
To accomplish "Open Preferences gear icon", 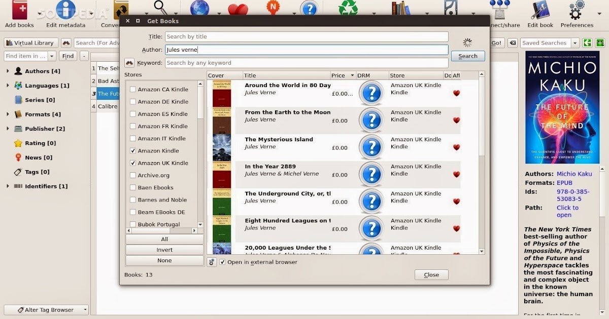I will (577, 10).
